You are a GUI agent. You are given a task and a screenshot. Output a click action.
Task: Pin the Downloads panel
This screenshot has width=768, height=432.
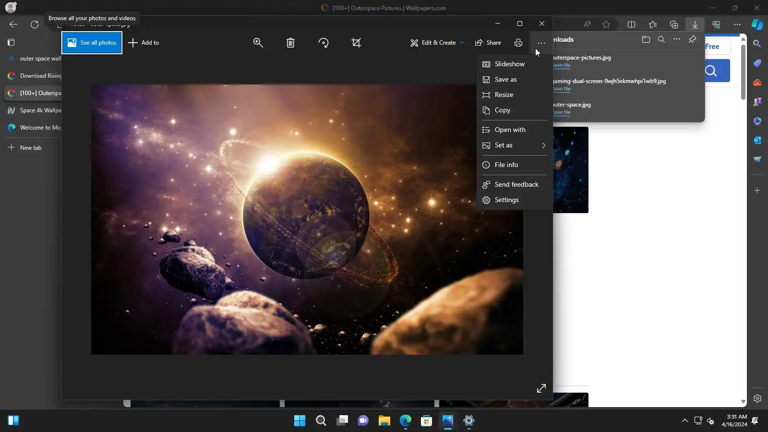[x=692, y=39]
